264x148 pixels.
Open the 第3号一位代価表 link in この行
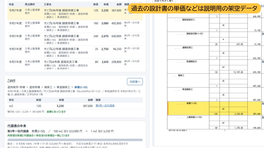[105, 106]
